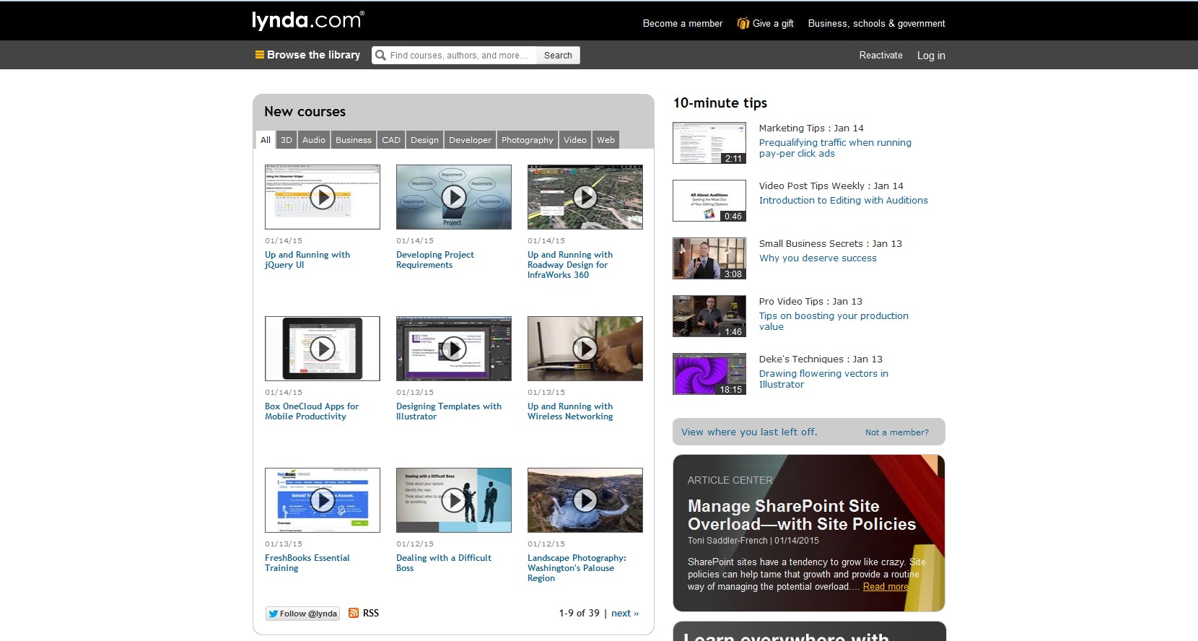Play the Up and Running with jQuery UI video

coord(323,197)
